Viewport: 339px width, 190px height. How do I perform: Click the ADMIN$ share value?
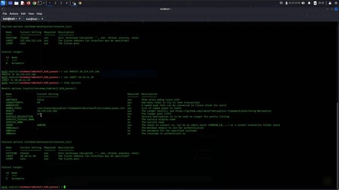pyautogui.click(x=41, y=125)
